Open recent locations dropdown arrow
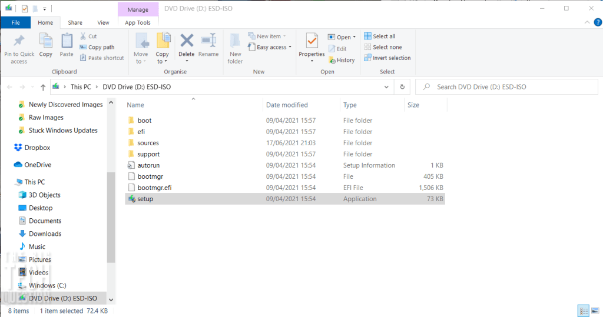 tap(33, 87)
